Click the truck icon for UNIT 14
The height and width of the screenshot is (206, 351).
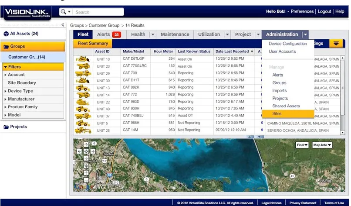point(83,95)
